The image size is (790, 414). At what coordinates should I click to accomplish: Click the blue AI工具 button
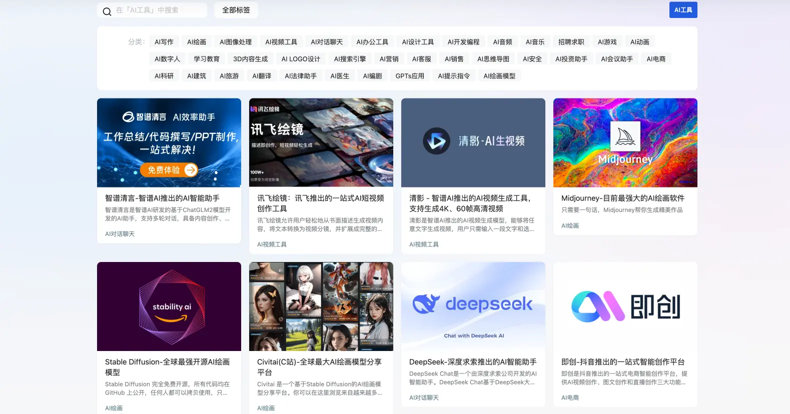(683, 10)
